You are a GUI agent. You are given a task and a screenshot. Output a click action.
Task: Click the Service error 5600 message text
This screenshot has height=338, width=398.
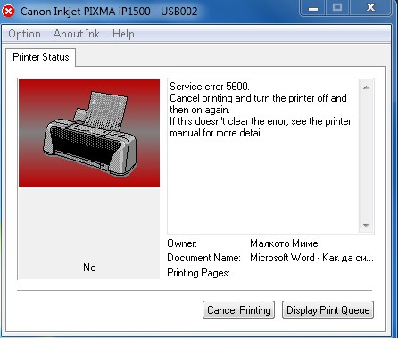pos(210,87)
